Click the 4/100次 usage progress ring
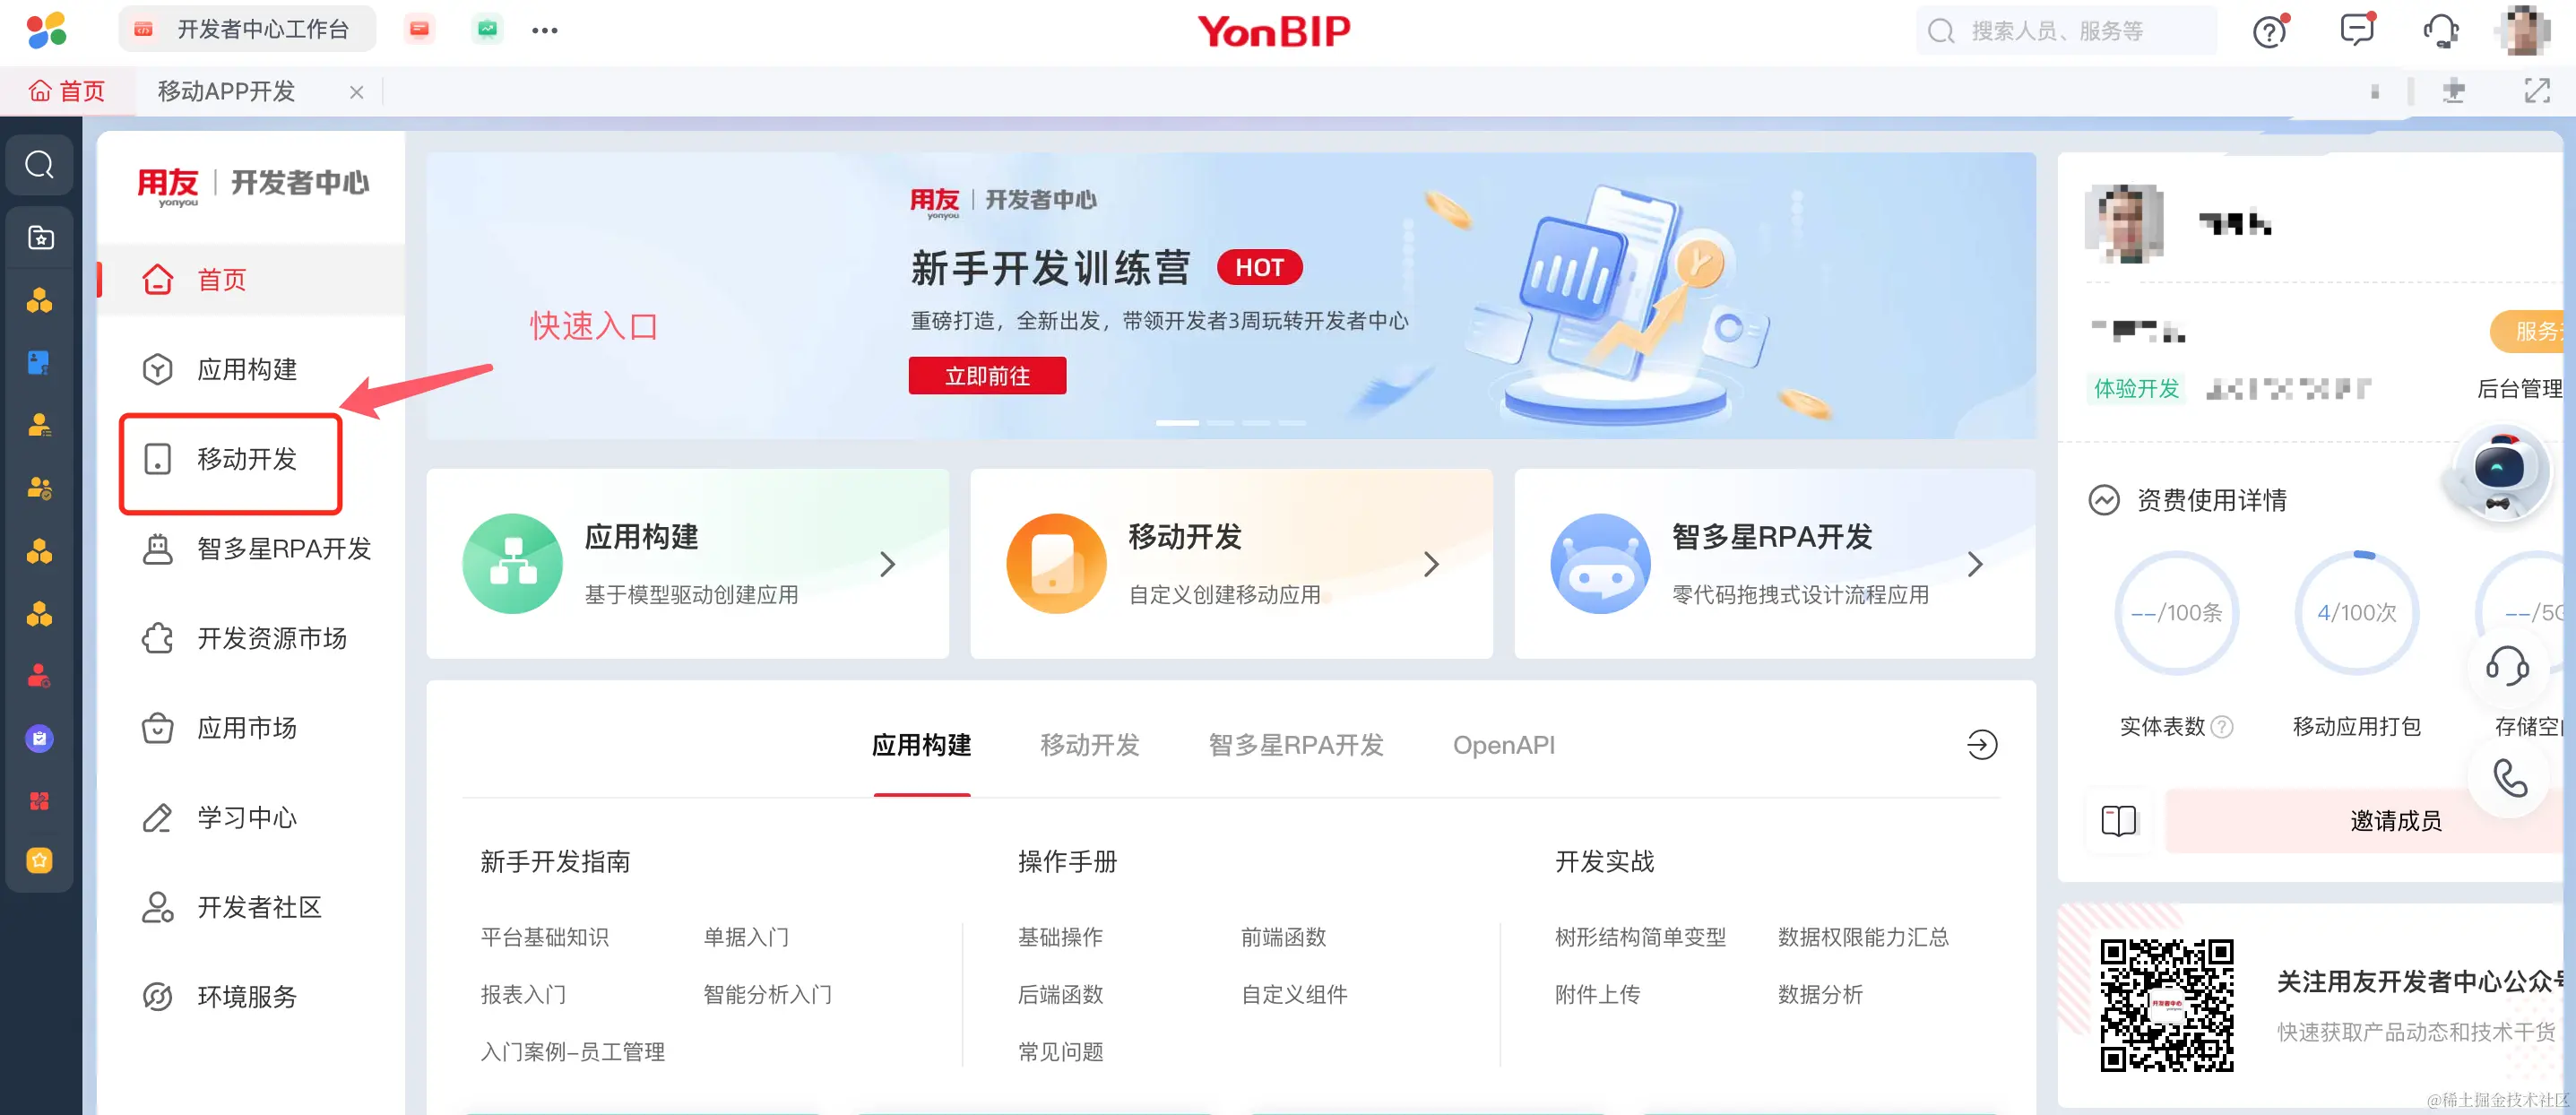The height and width of the screenshot is (1115, 2576). [x=2357, y=613]
